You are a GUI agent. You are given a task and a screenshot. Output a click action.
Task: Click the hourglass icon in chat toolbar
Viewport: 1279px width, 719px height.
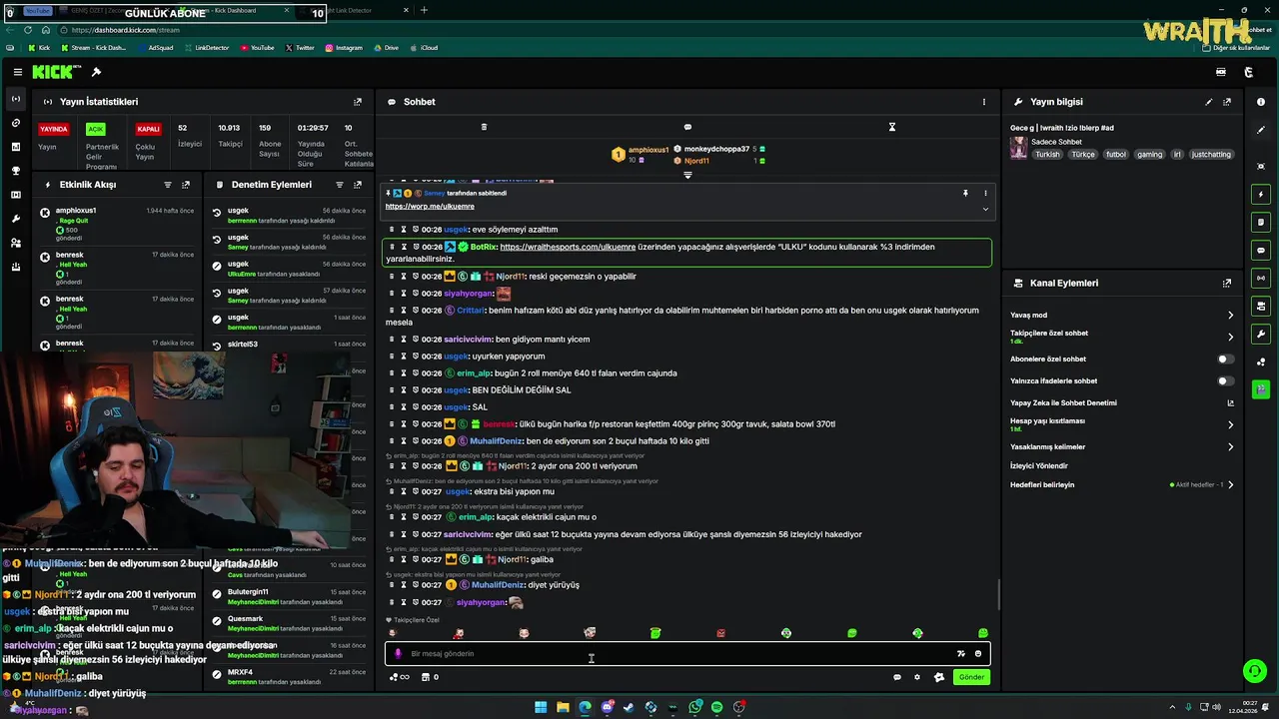click(892, 127)
